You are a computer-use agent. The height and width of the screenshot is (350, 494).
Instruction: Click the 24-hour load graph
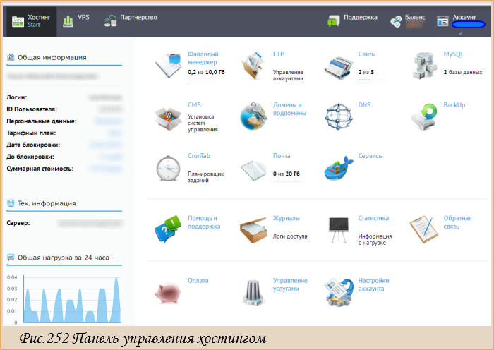(x=64, y=299)
